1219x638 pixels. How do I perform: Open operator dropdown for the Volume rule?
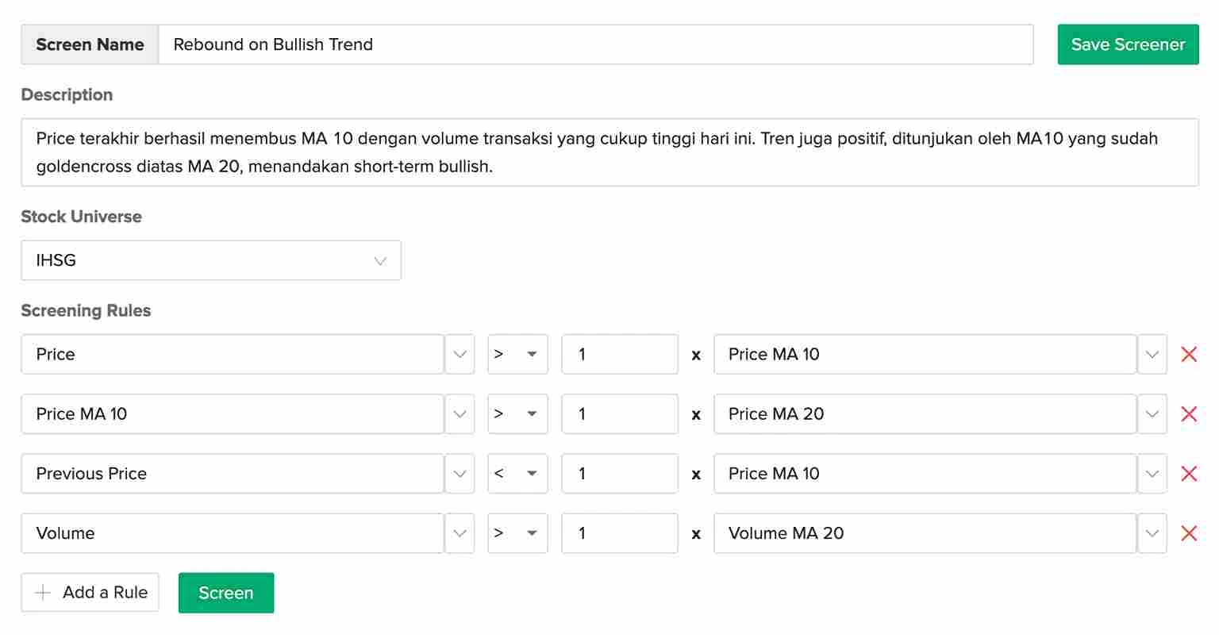[517, 533]
